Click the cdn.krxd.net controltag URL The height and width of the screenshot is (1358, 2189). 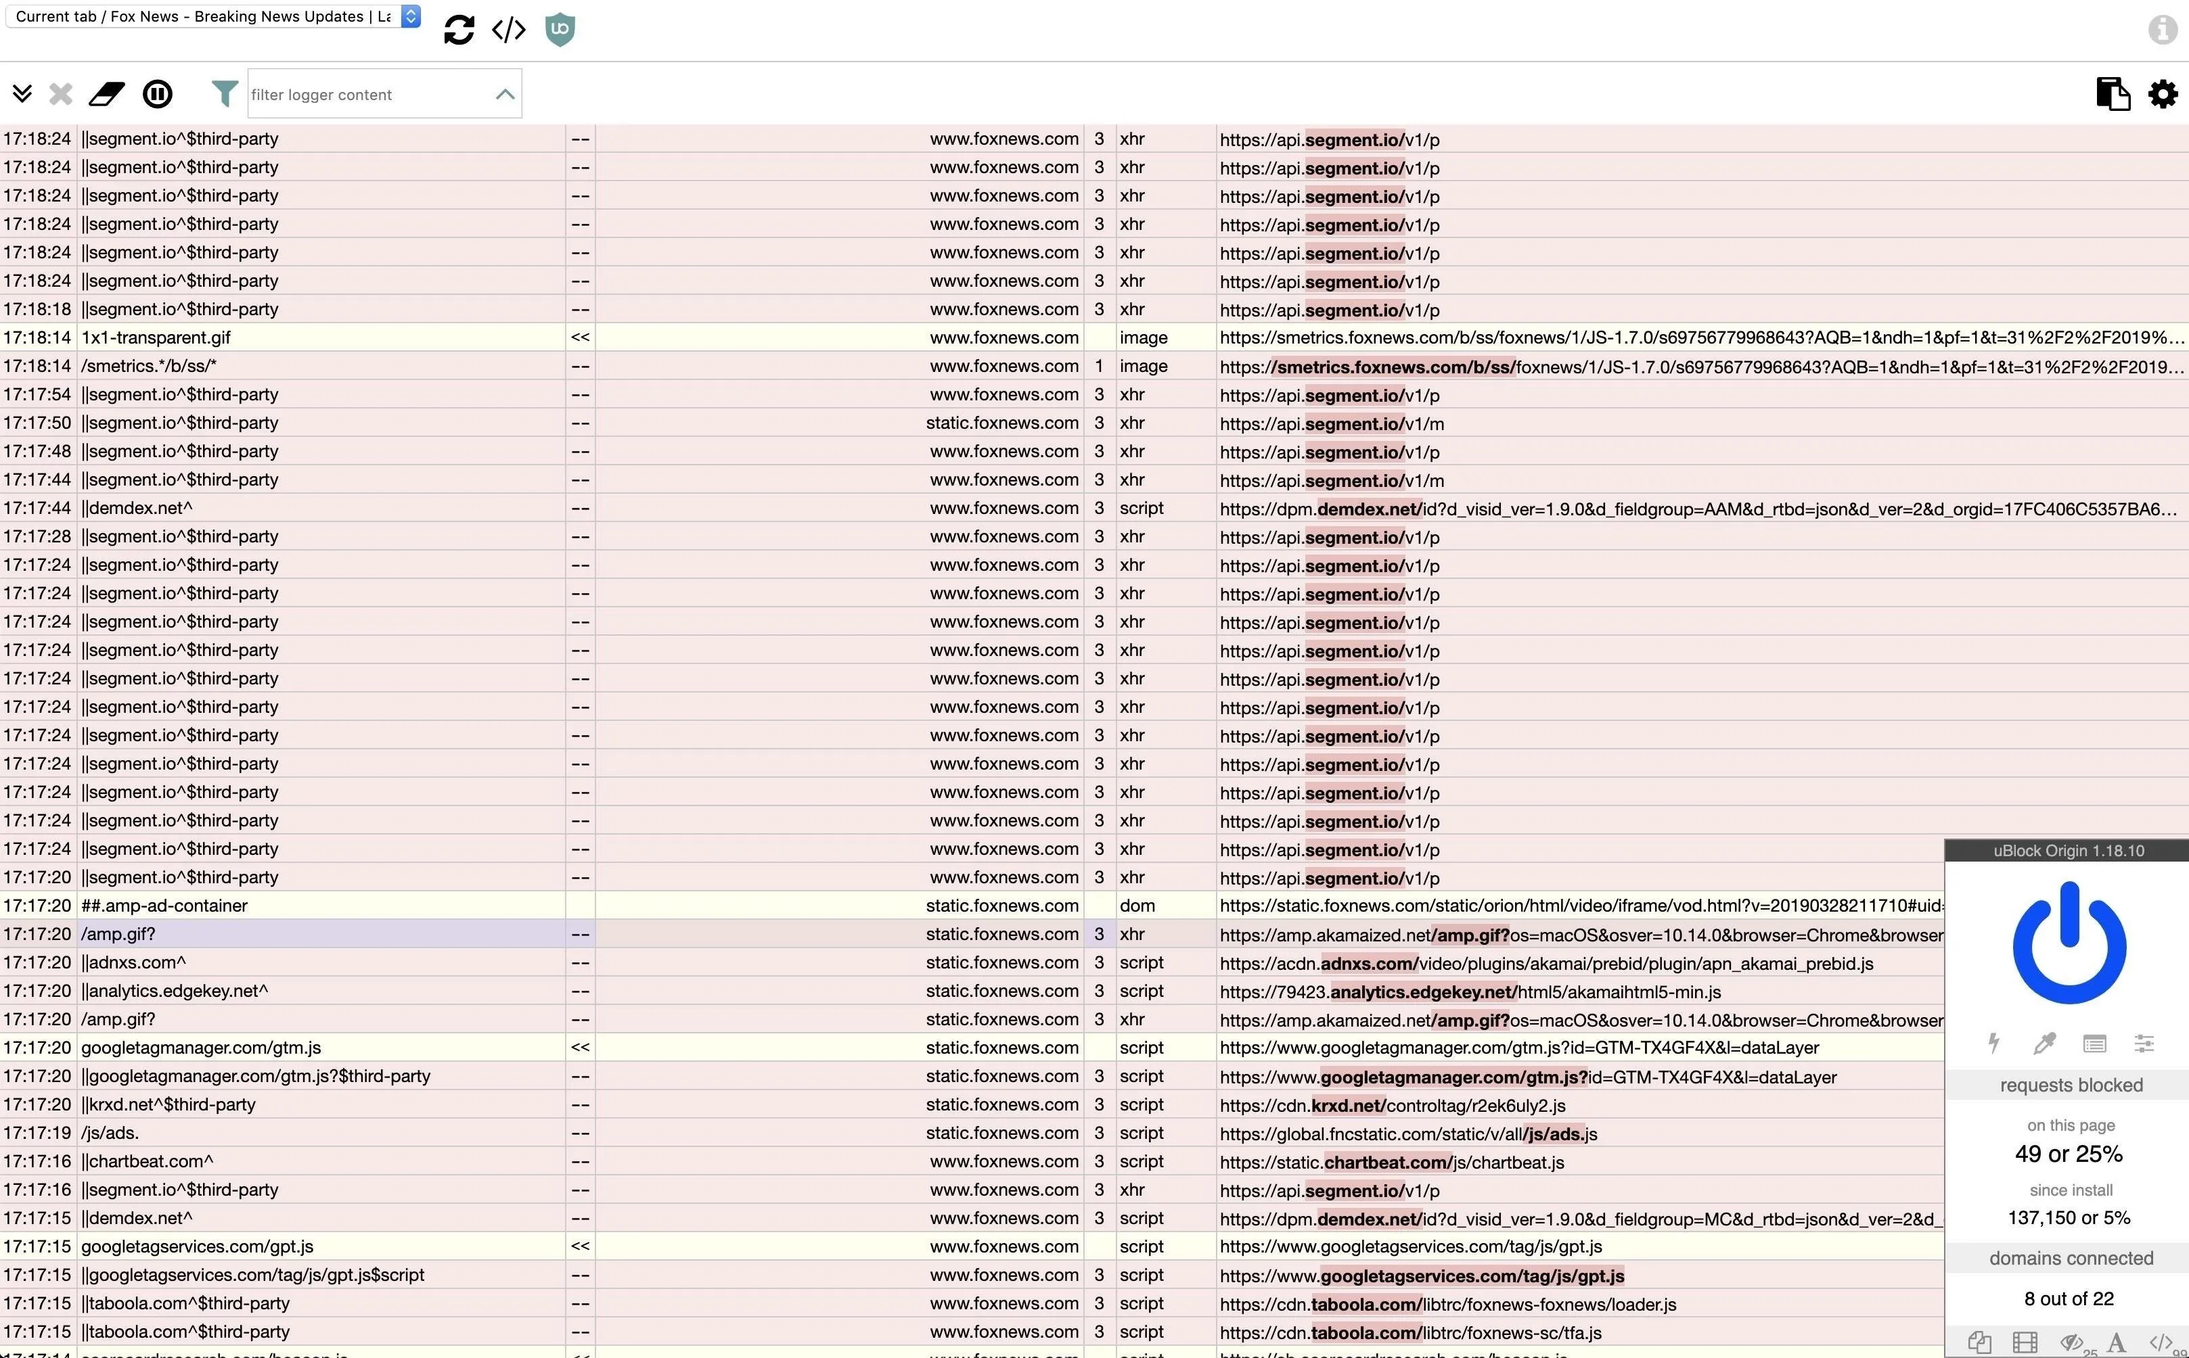[x=1393, y=1106]
